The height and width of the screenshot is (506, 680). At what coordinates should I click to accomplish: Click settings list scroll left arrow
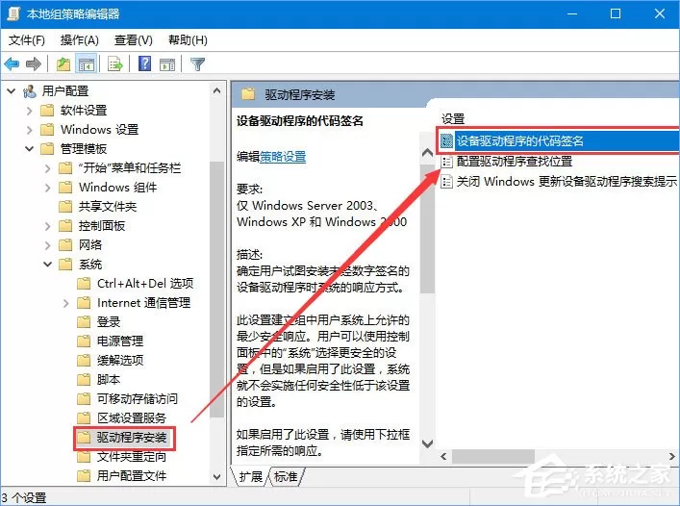(443, 457)
